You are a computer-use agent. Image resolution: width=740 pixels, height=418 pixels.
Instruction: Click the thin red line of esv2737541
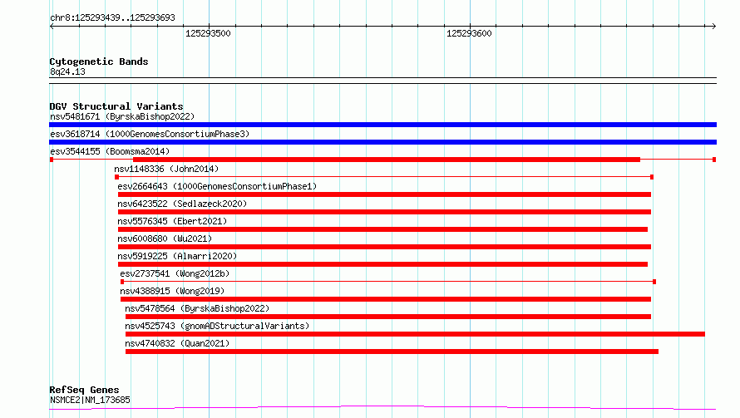point(388,282)
